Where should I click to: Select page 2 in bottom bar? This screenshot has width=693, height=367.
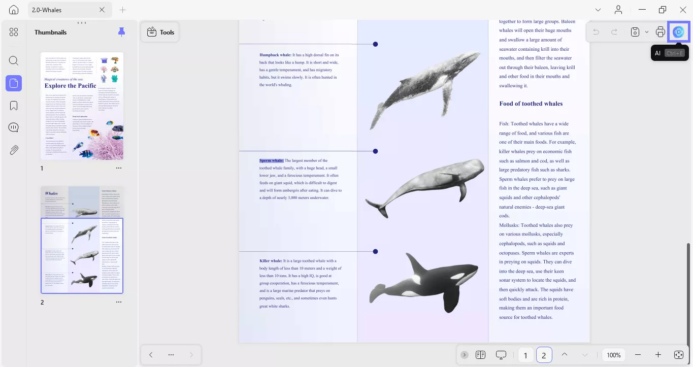tap(544, 355)
